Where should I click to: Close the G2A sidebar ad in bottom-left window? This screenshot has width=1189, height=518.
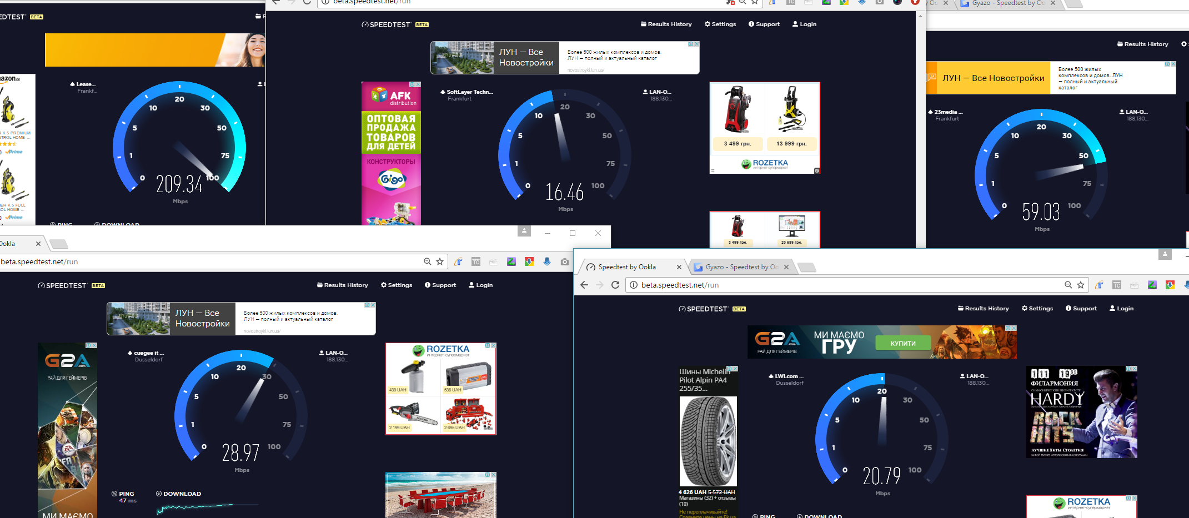(94, 345)
